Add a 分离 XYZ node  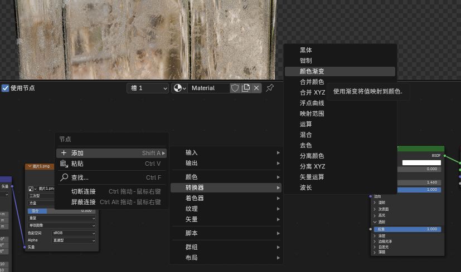point(340,166)
